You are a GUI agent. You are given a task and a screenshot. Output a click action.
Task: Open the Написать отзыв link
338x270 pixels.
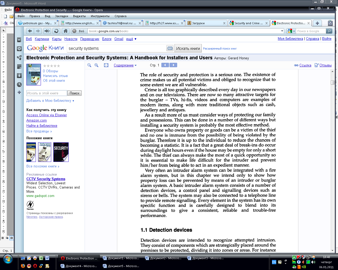(x=55, y=76)
